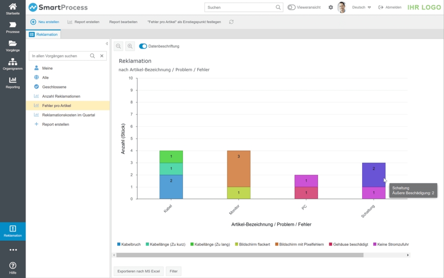The height and width of the screenshot is (278, 444).
Task: Click legend scrollbar left arrow
Action: [x=114, y=255]
